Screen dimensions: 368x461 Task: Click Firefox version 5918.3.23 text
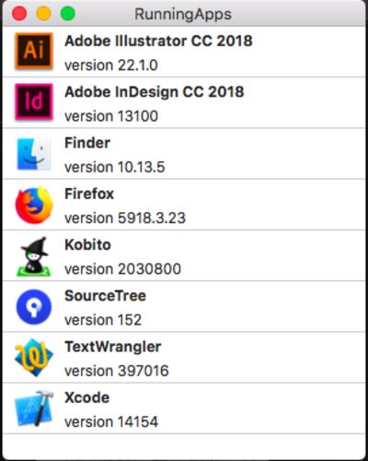[125, 218]
